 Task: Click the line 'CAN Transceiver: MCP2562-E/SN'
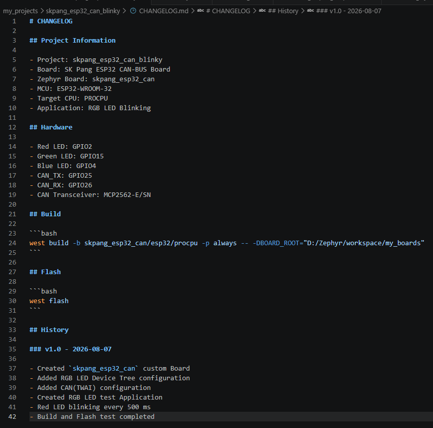tap(90, 195)
